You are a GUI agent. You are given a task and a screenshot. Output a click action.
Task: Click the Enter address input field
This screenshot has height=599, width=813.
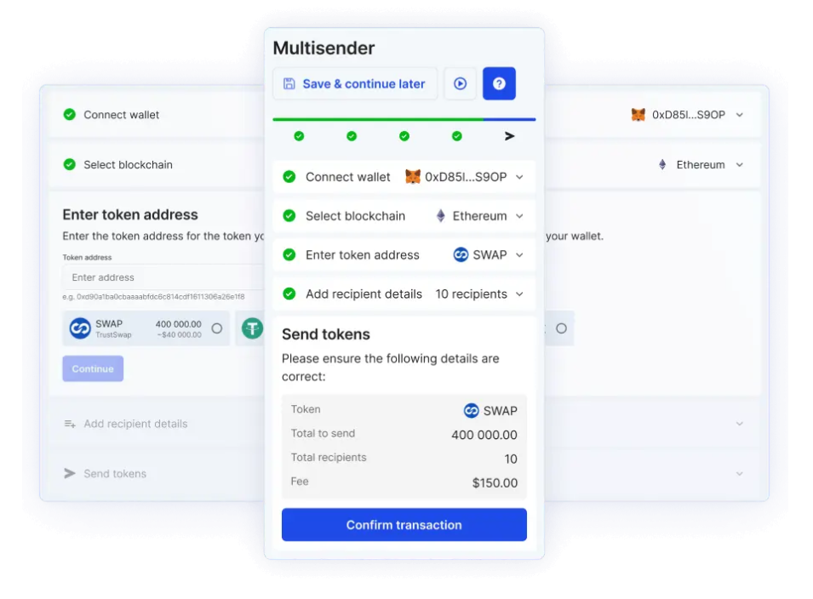point(162,278)
